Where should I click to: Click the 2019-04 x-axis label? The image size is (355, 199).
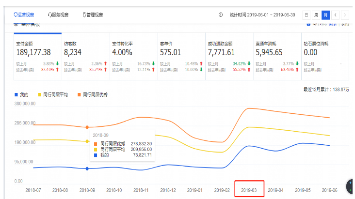(x=276, y=190)
